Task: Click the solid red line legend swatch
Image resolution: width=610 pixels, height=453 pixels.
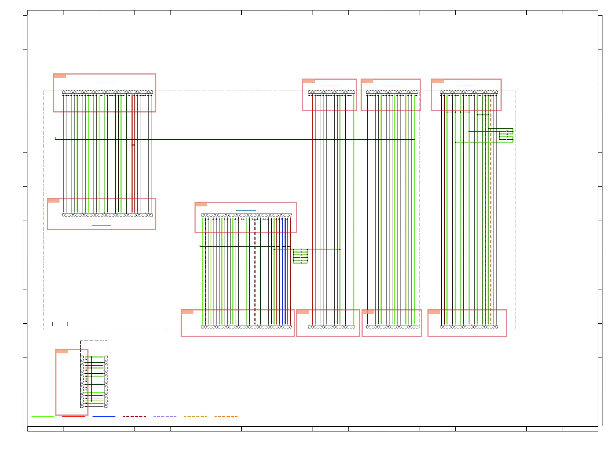Action: point(73,416)
